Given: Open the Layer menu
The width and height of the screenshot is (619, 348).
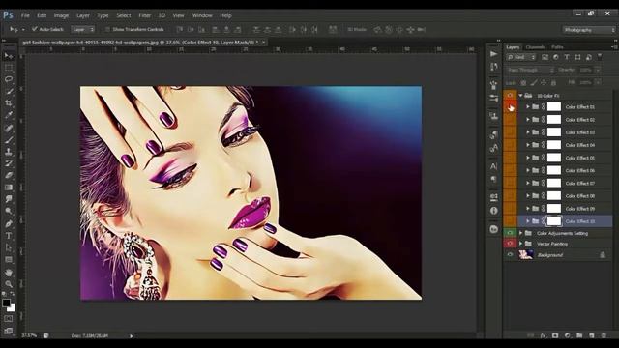Looking at the screenshot, I should (x=83, y=15).
